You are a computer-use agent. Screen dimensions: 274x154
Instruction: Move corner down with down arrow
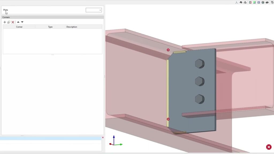point(22,22)
